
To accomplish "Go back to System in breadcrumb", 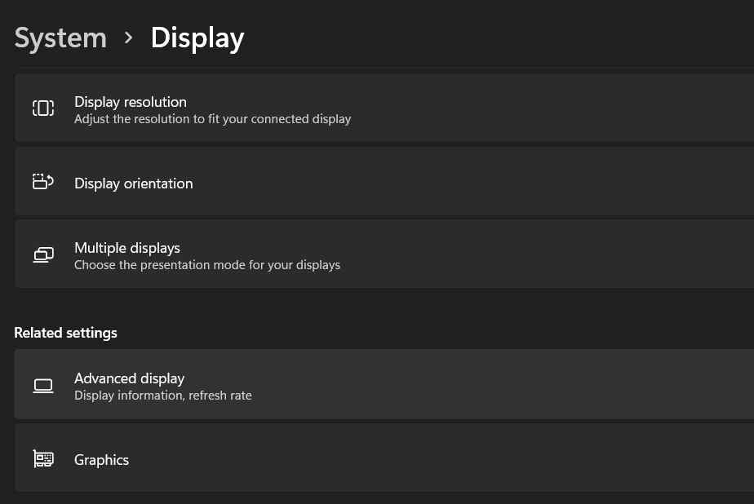I will coord(60,38).
